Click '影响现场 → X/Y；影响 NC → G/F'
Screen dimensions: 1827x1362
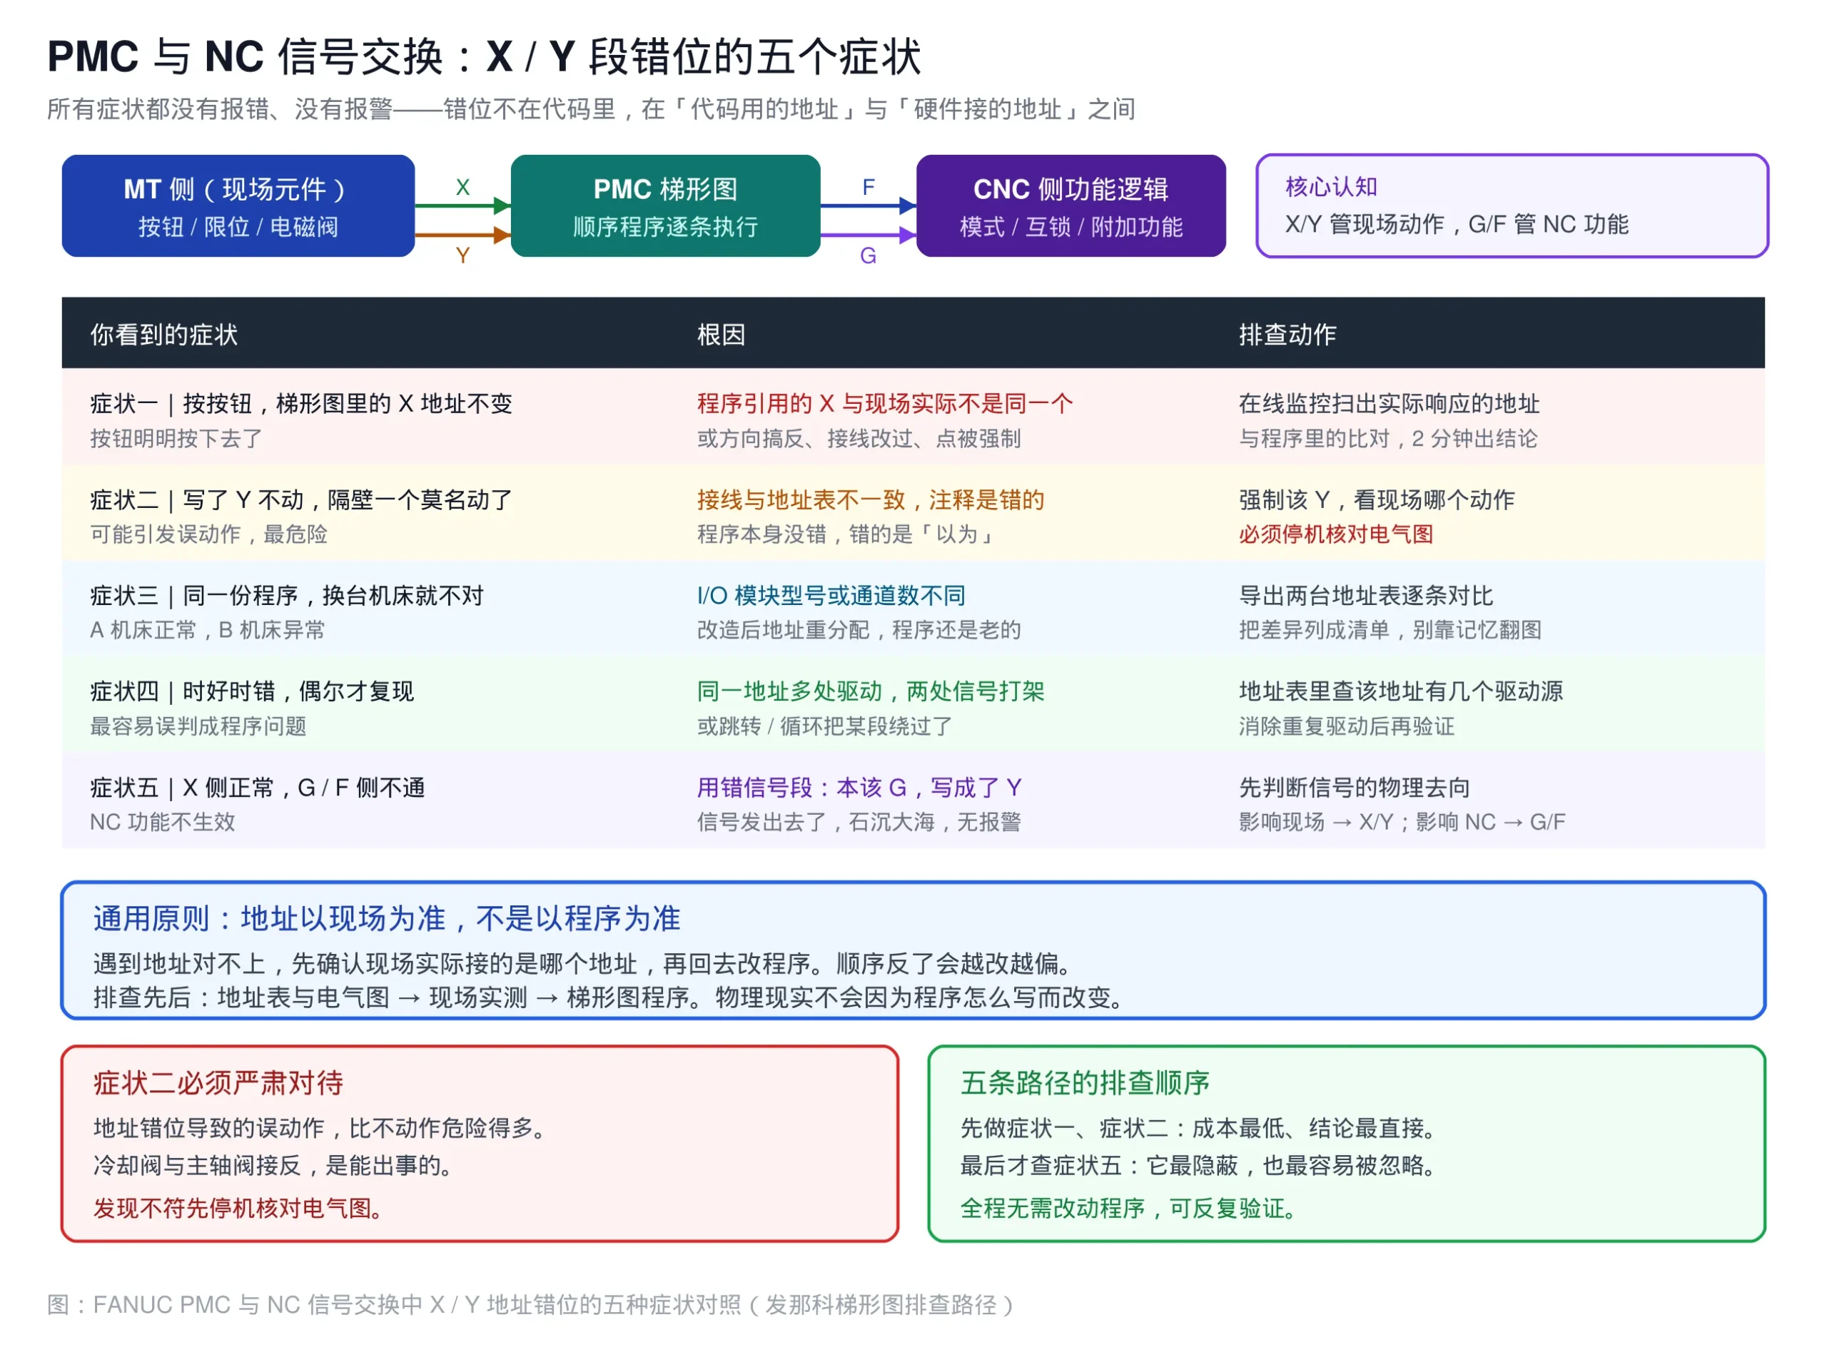(x=1401, y=822)
